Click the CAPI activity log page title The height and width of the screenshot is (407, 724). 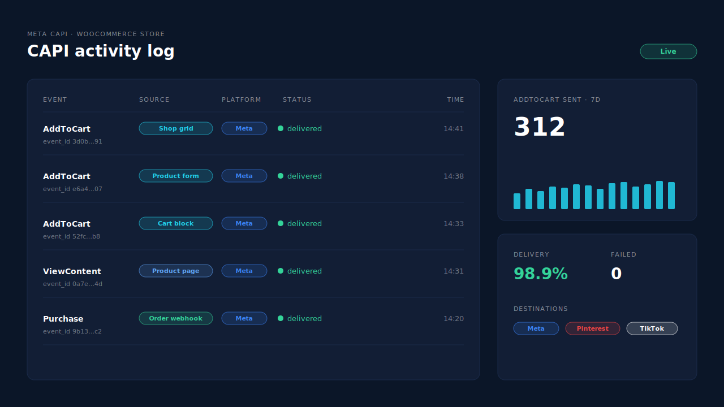[x=101, y=51]
